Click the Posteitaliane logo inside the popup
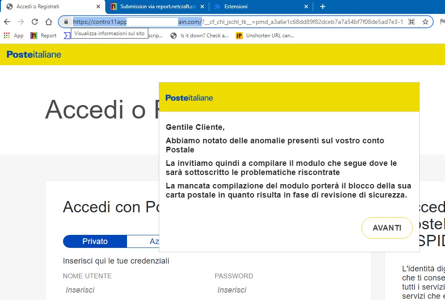This screenshot has width=445, height=300. pos(189,98)
